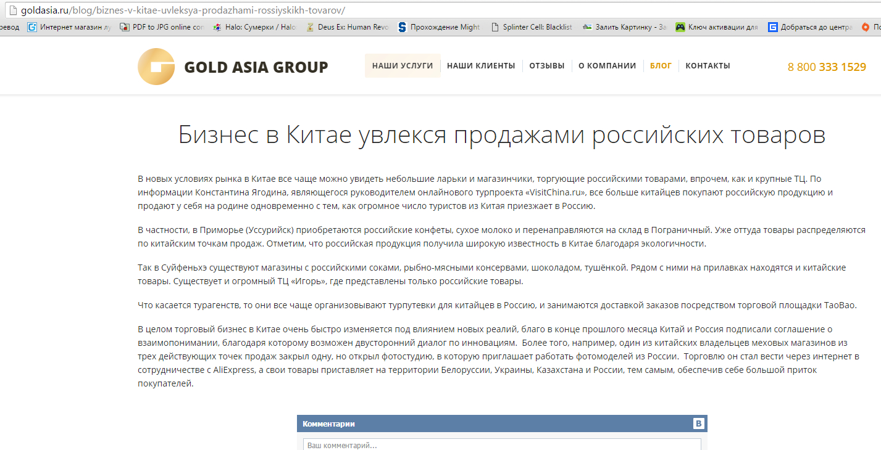Viewport: 881px width, 450px height.
Task: Click the phone number 8 800 333 1529
Action: click(827, 67)
